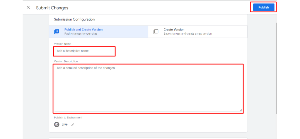Close the Submit Changes dialog with X
The image size is (300, 139).
click(x=28, y=7)
